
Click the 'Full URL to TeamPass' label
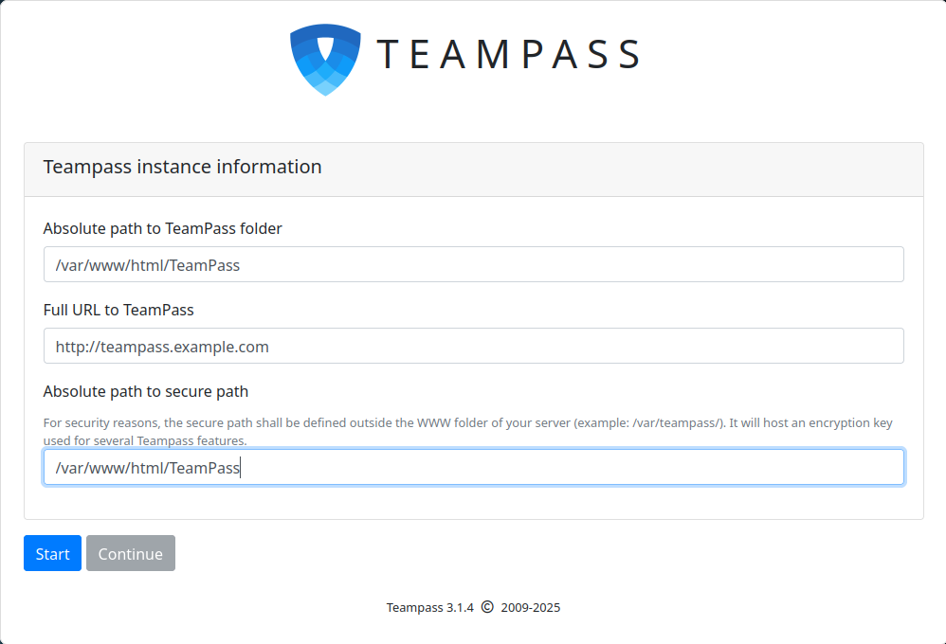[x=118, y=310]
